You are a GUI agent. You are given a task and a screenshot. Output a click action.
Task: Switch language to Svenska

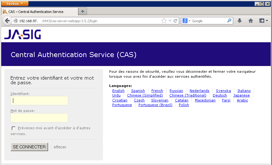223,91
